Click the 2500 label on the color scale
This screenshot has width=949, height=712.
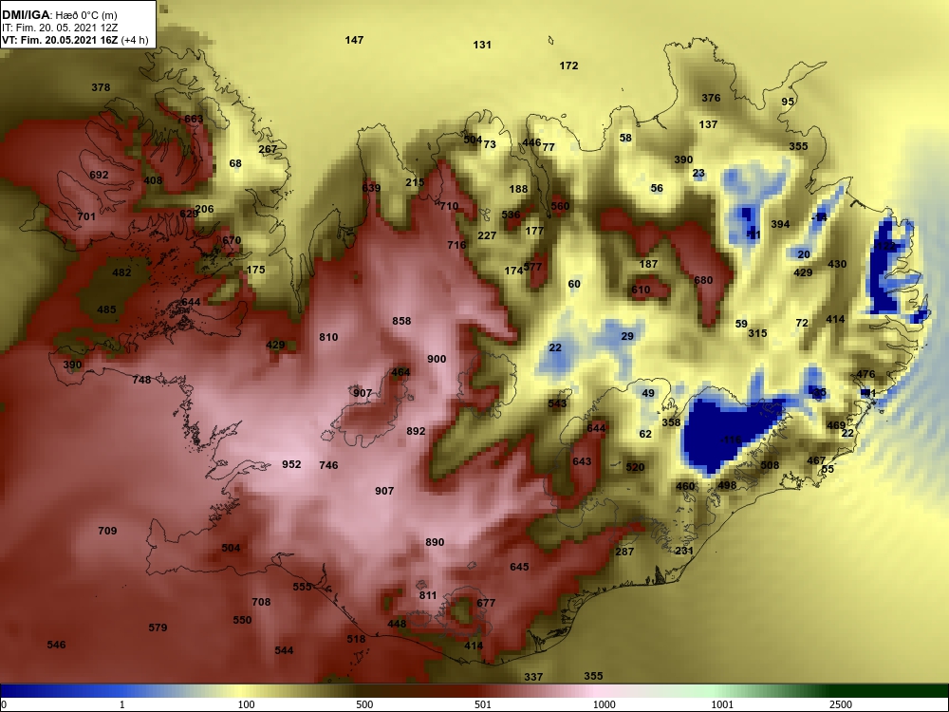[x=841, y=704]
